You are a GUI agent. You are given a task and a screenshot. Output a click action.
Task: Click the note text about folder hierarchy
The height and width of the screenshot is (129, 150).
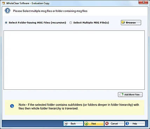click(79, 107)
